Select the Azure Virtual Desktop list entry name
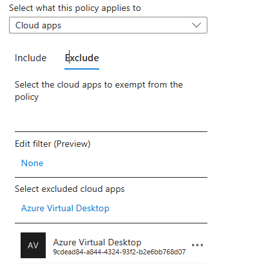266x264 pixels. point(97,242)
